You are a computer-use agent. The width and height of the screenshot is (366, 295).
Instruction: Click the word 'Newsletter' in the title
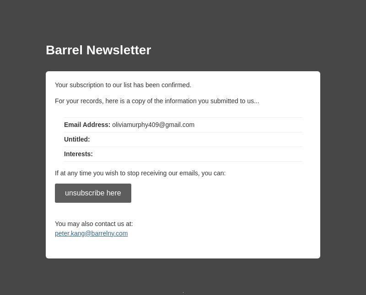[x=119, y=50]
